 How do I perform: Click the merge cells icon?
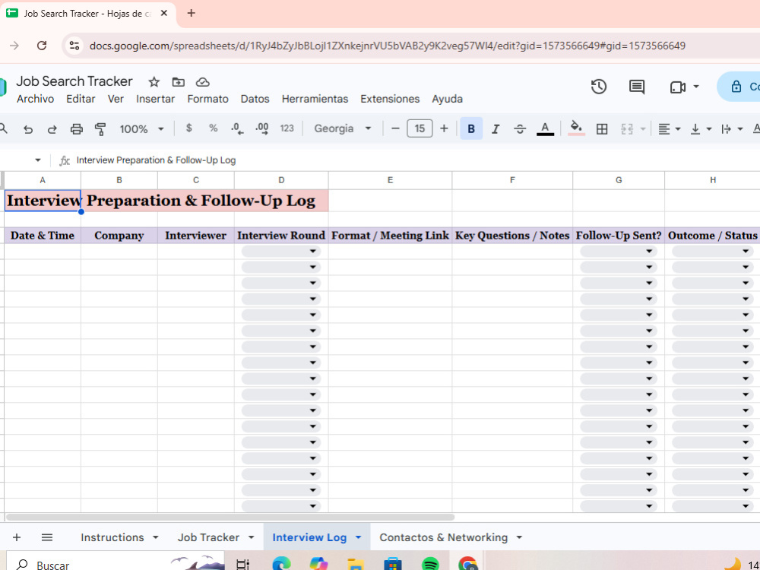[x=627, y=129]
